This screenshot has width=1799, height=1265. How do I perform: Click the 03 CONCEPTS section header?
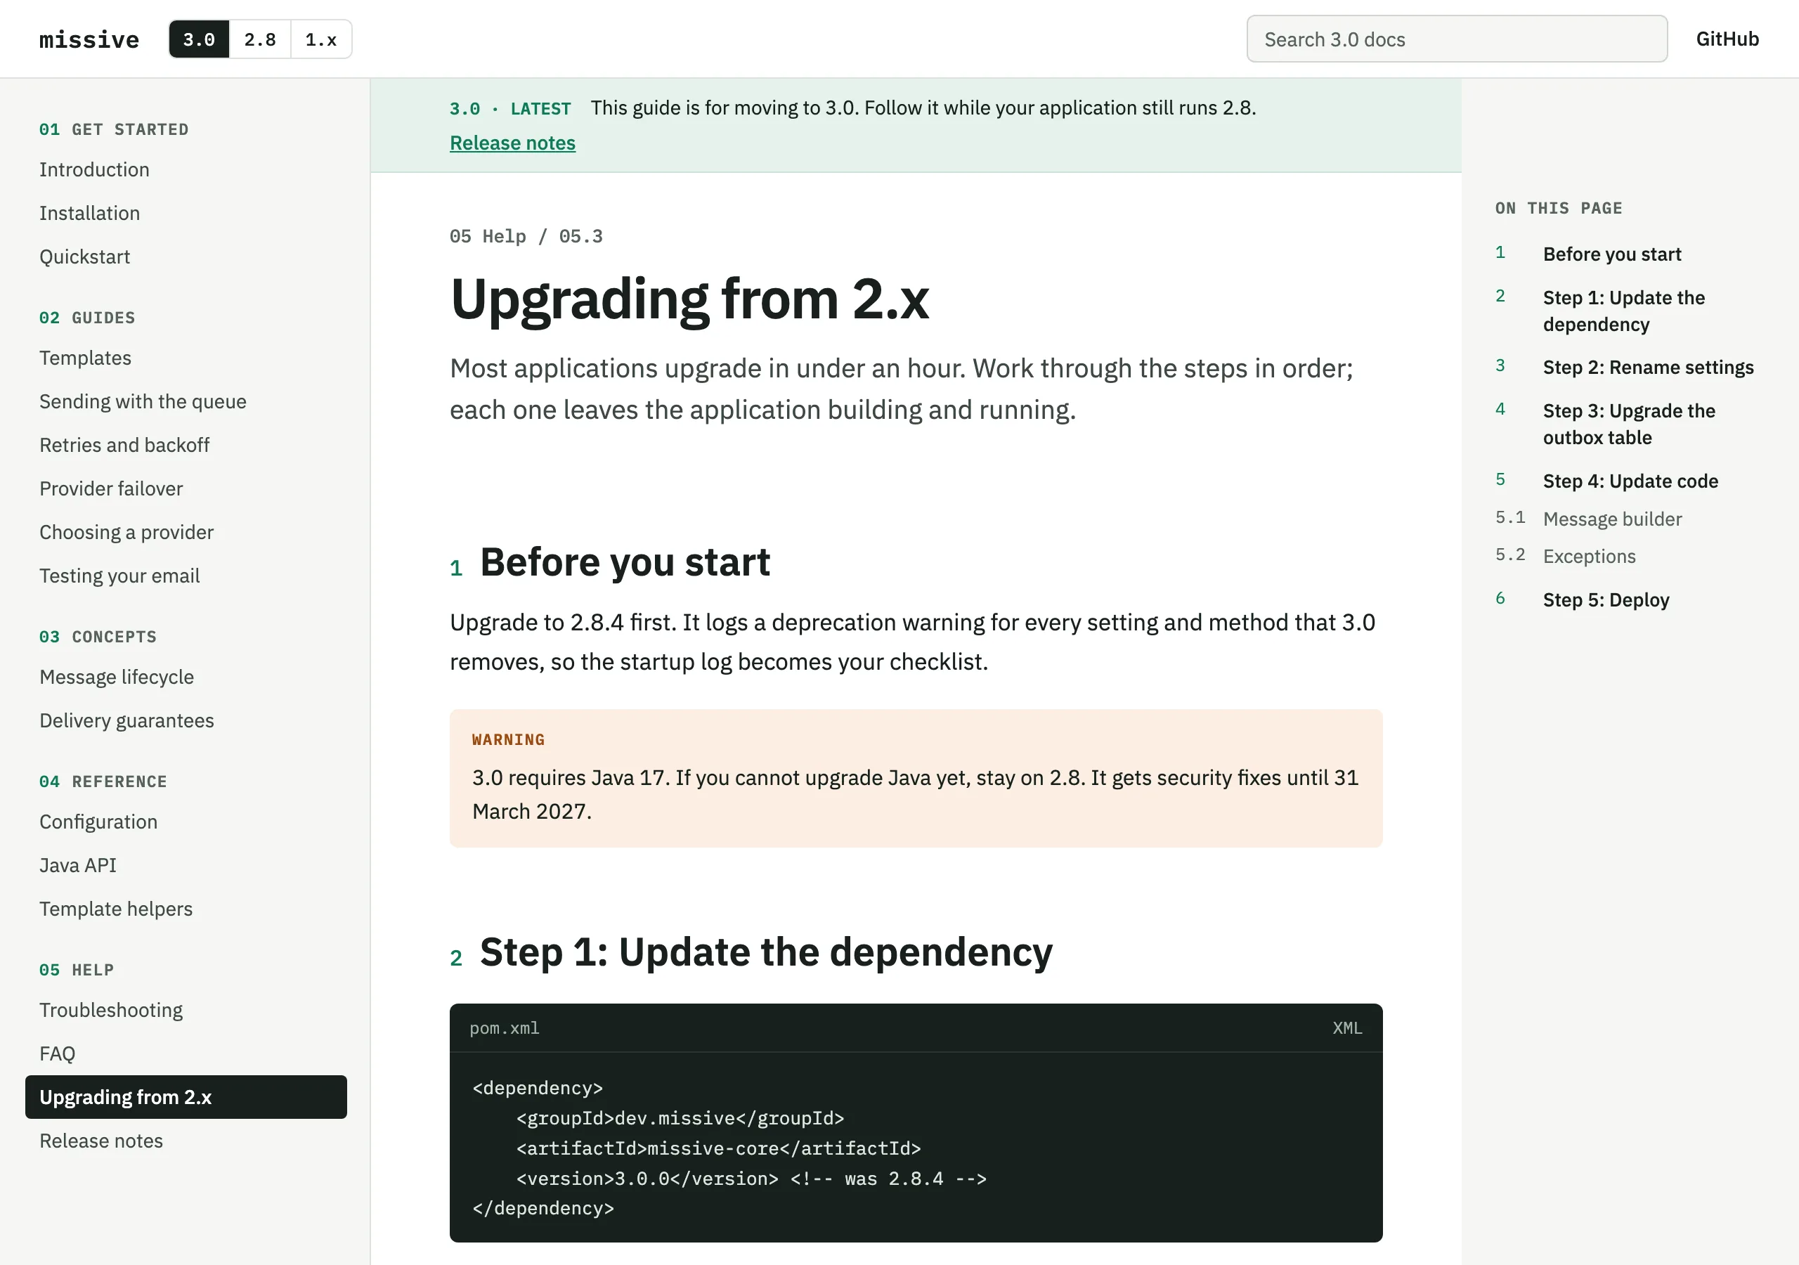coord(98,637)
